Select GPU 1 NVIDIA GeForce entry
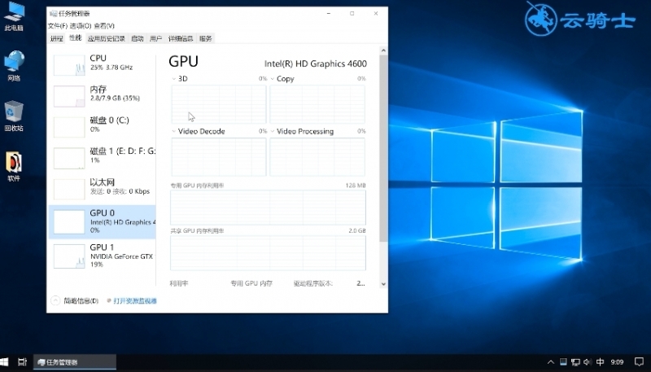Viewport: 651px width, 372px height. click(103, 256)
